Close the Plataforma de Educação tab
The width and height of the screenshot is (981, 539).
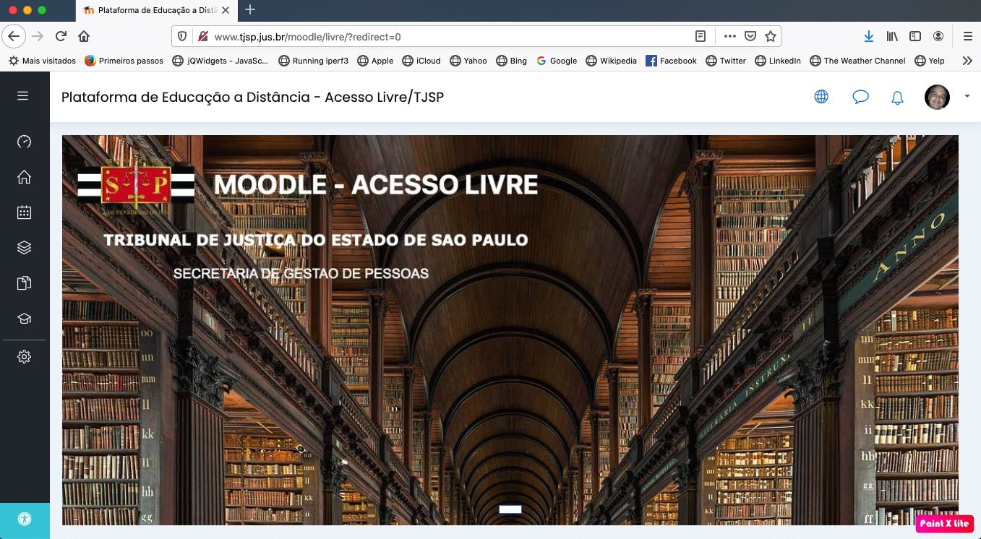point(226,10)
